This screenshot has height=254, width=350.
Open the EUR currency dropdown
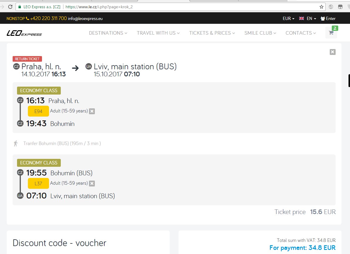coord(288,18)
